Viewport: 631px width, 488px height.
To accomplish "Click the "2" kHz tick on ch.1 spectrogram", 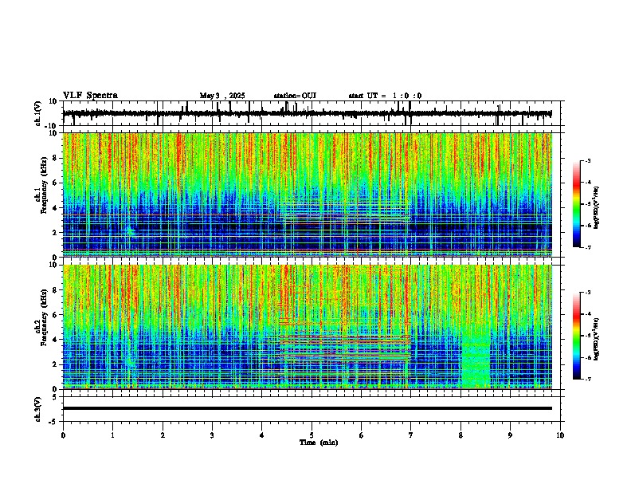I will [56, 233].
